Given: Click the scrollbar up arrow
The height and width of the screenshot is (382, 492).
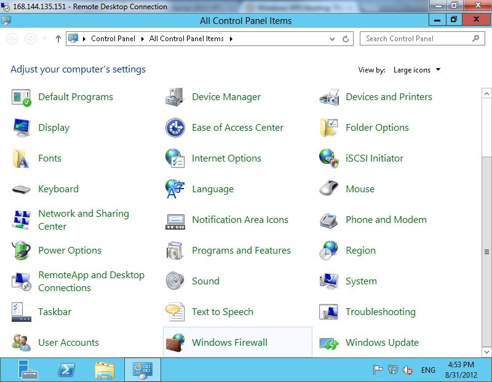Looking at the screenshot, I should pos(486,93).
